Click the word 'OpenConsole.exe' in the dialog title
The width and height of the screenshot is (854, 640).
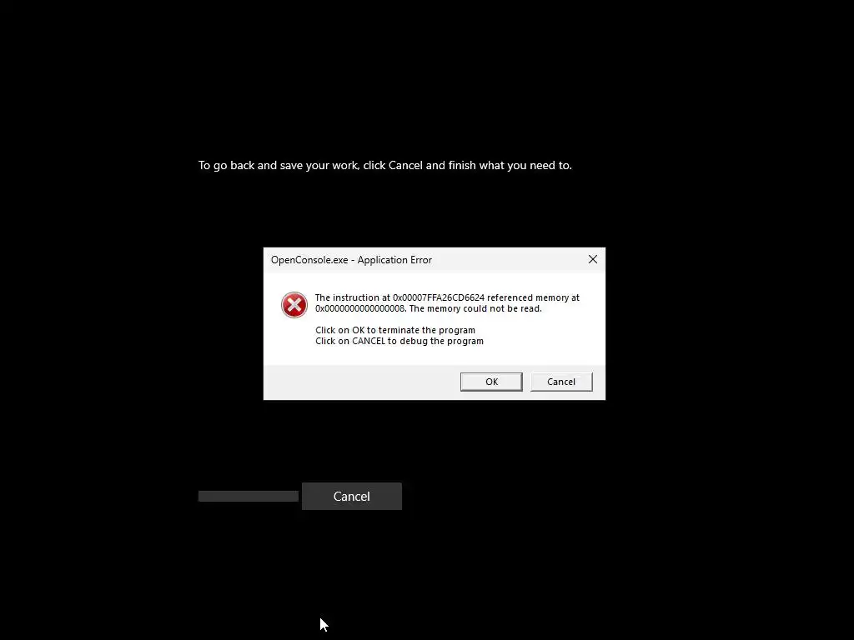pyautogui.click(x=309, y=260)
